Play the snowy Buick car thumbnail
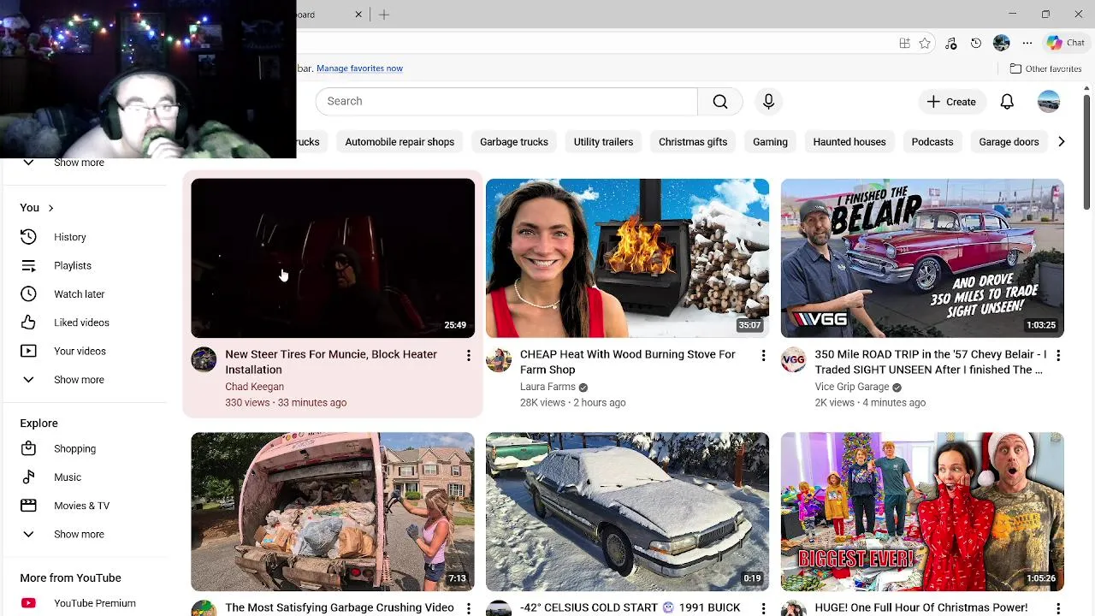Screen dimensions: 1095x616 [627, 512]
